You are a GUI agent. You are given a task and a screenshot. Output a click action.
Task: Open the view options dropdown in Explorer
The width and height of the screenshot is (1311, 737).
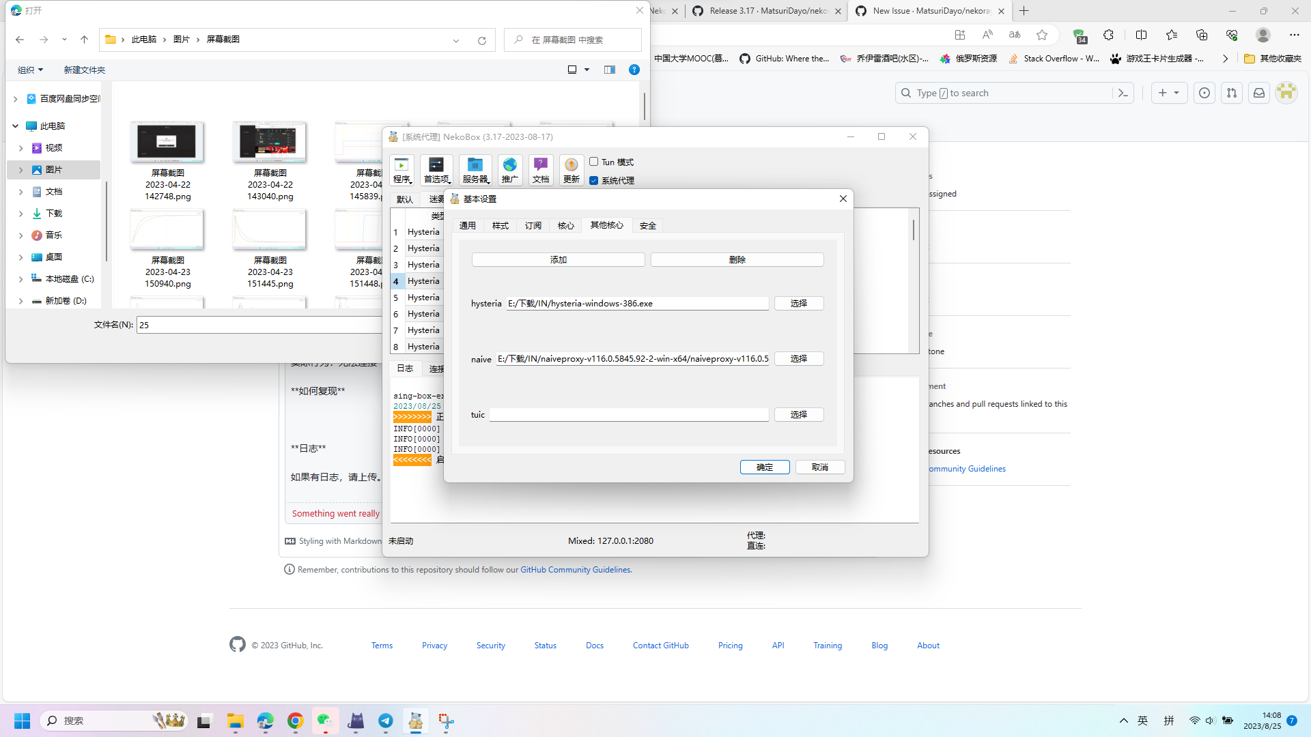pos(587,70)
